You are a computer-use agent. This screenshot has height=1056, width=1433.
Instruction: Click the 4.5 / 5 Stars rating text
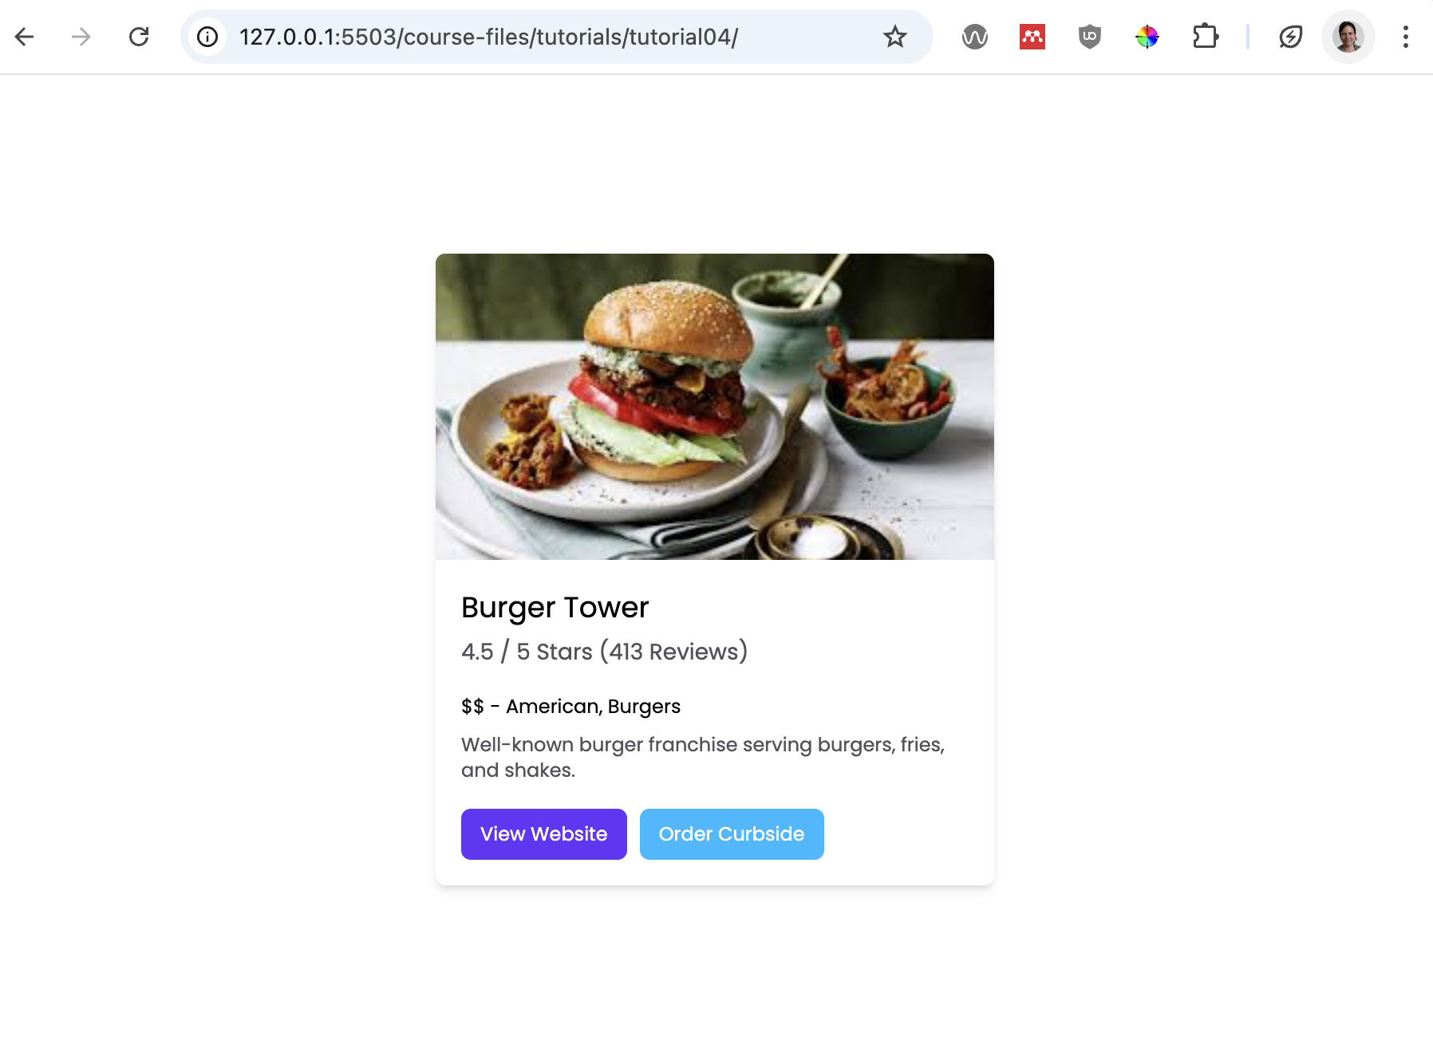point(605,652)
